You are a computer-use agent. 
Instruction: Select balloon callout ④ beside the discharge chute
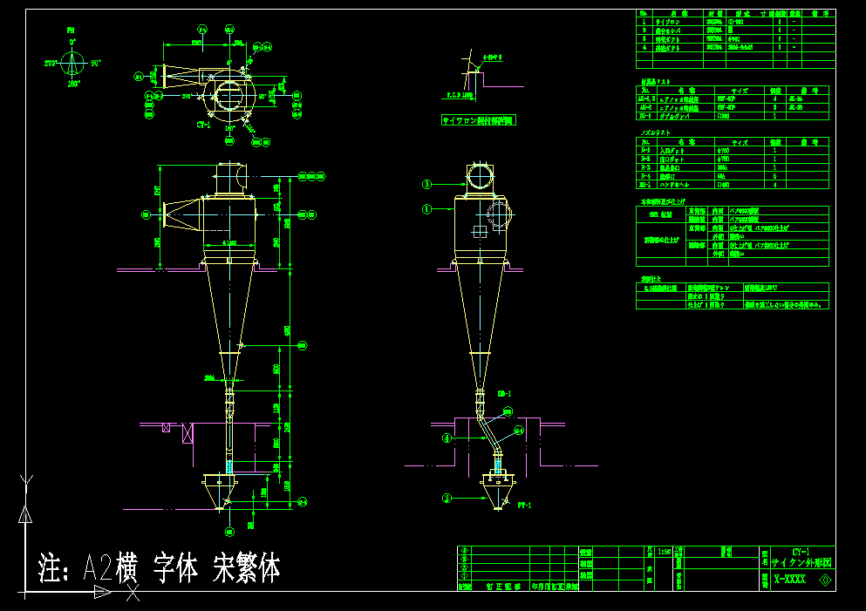click(446, 436)
